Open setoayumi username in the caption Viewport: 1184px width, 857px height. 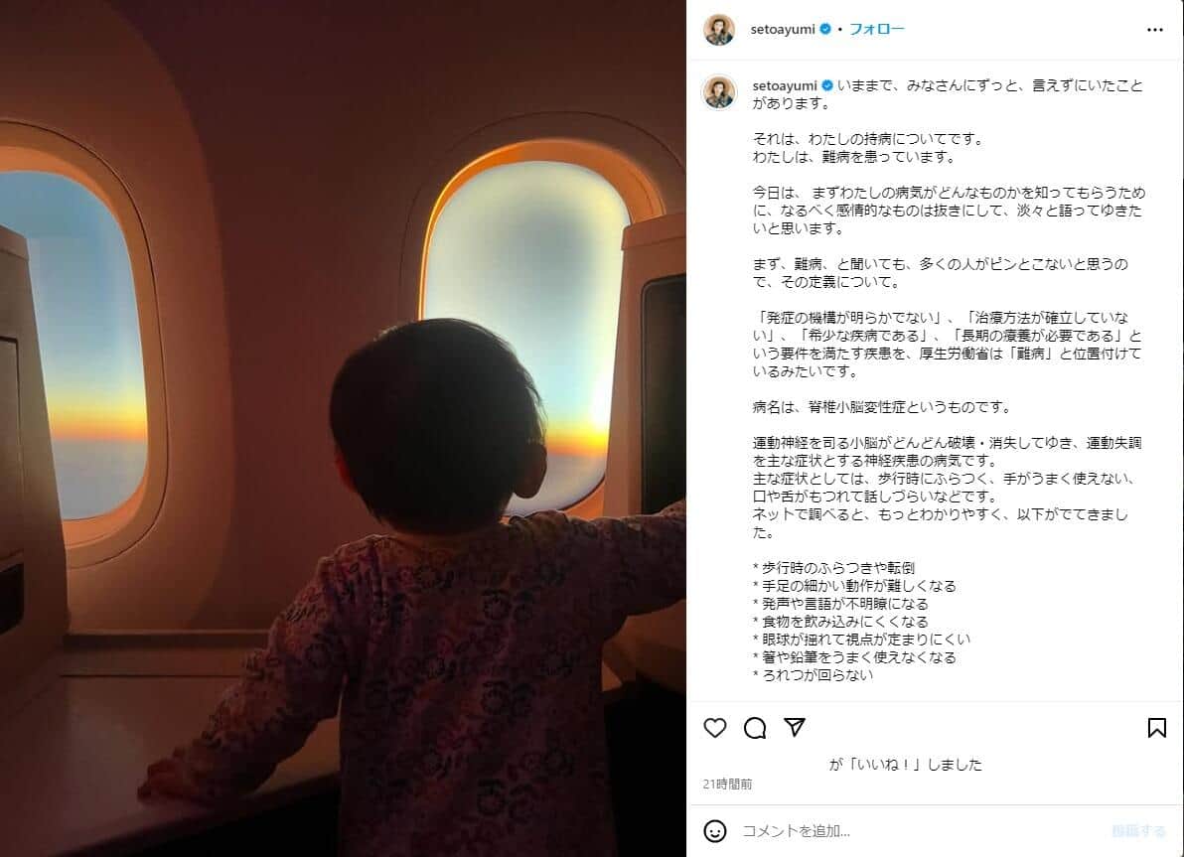(x=785, y=85)
